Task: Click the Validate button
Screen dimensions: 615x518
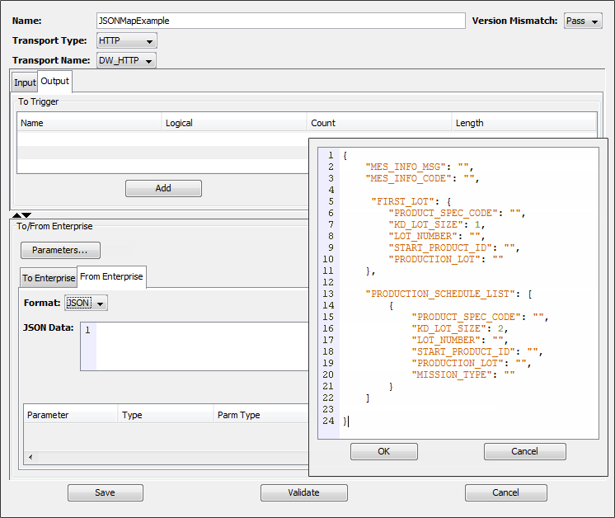Action: tap(303, 492)
